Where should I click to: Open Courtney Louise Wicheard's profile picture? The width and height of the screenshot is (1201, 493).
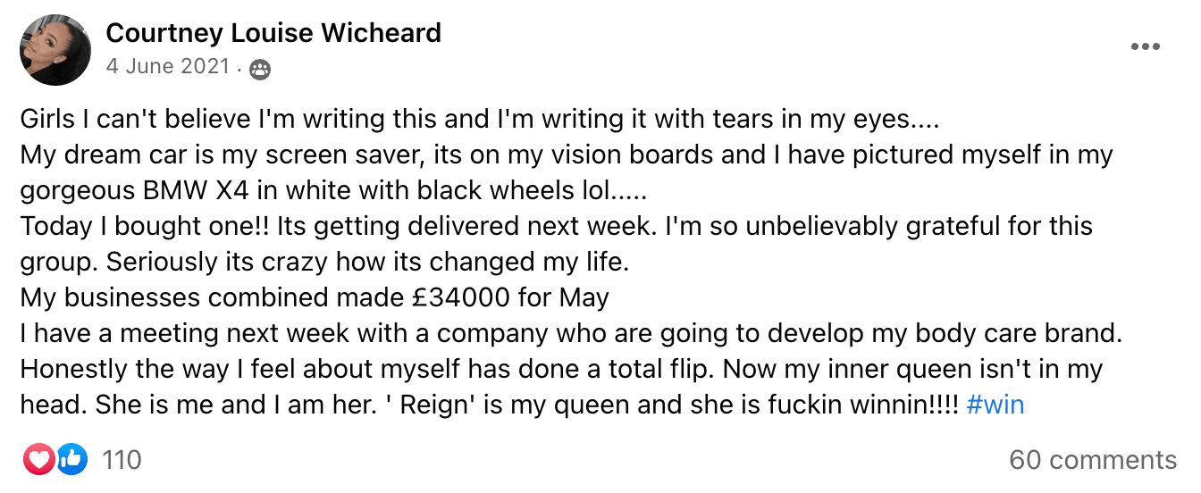pyautogui.click(x=55, y=50)
